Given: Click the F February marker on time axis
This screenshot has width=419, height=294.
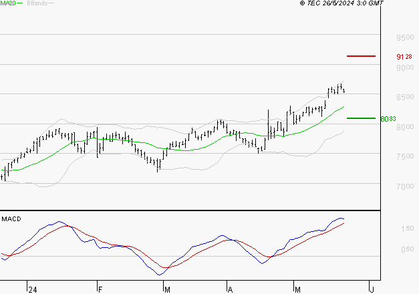Looking at the screenshot, I should 100,290.
